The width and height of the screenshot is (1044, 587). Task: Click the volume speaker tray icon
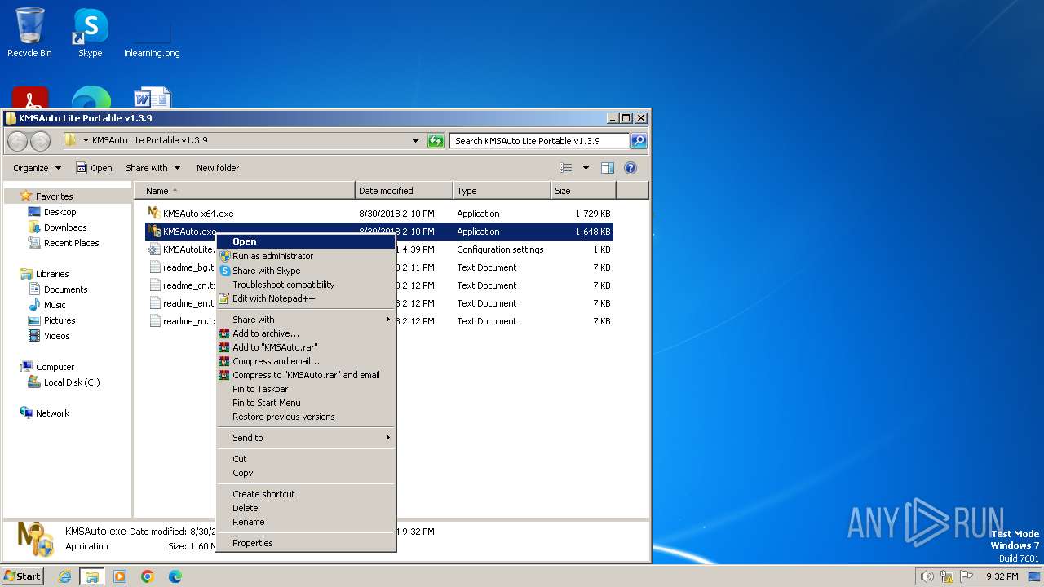[927, 576]
